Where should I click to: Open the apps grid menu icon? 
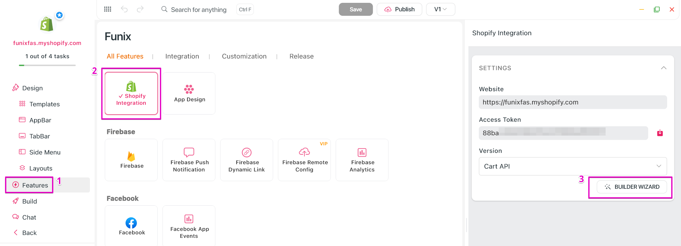point(108,9)
